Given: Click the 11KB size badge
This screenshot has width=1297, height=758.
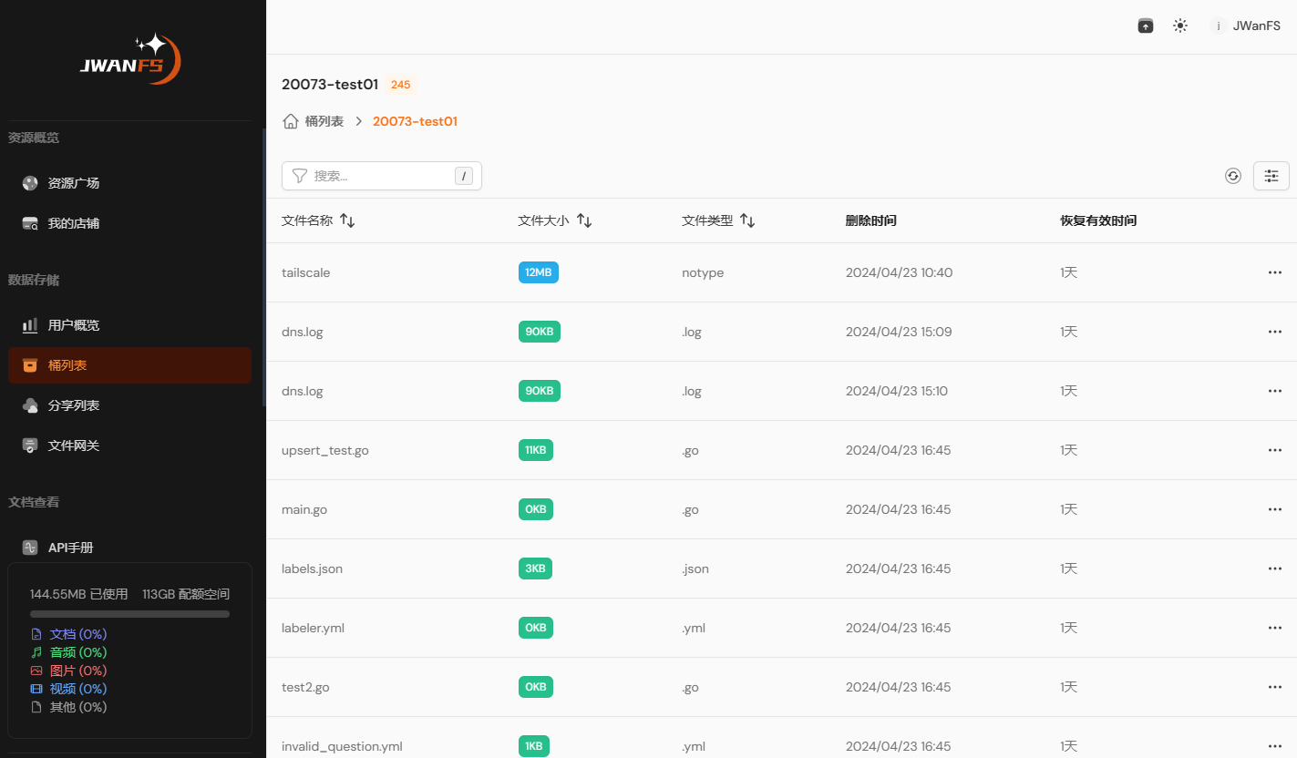Looking at the screenshot, I should 536,450.
